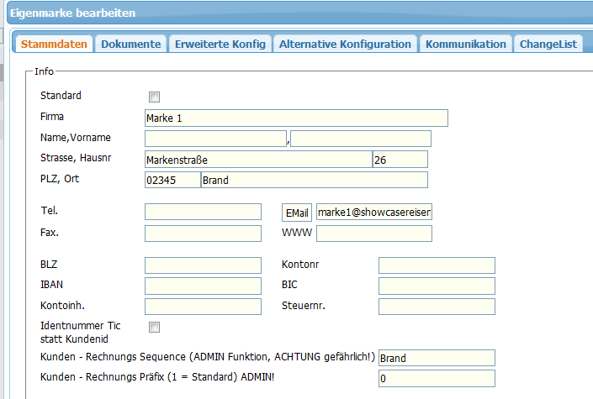Click the Firma field containing Marke 1

point(296,118)
